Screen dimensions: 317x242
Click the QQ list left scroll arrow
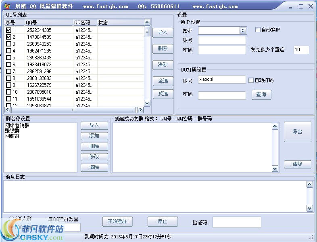pos(8,110)
